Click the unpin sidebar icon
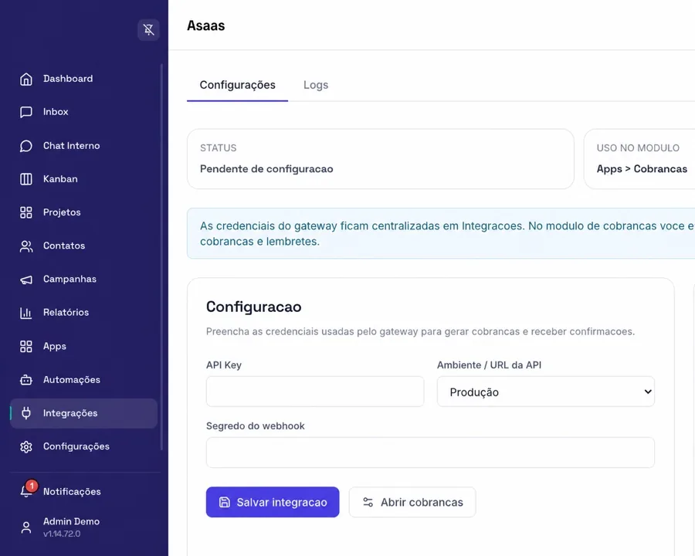This screenshot has width=695, height=556. point(148,29)
